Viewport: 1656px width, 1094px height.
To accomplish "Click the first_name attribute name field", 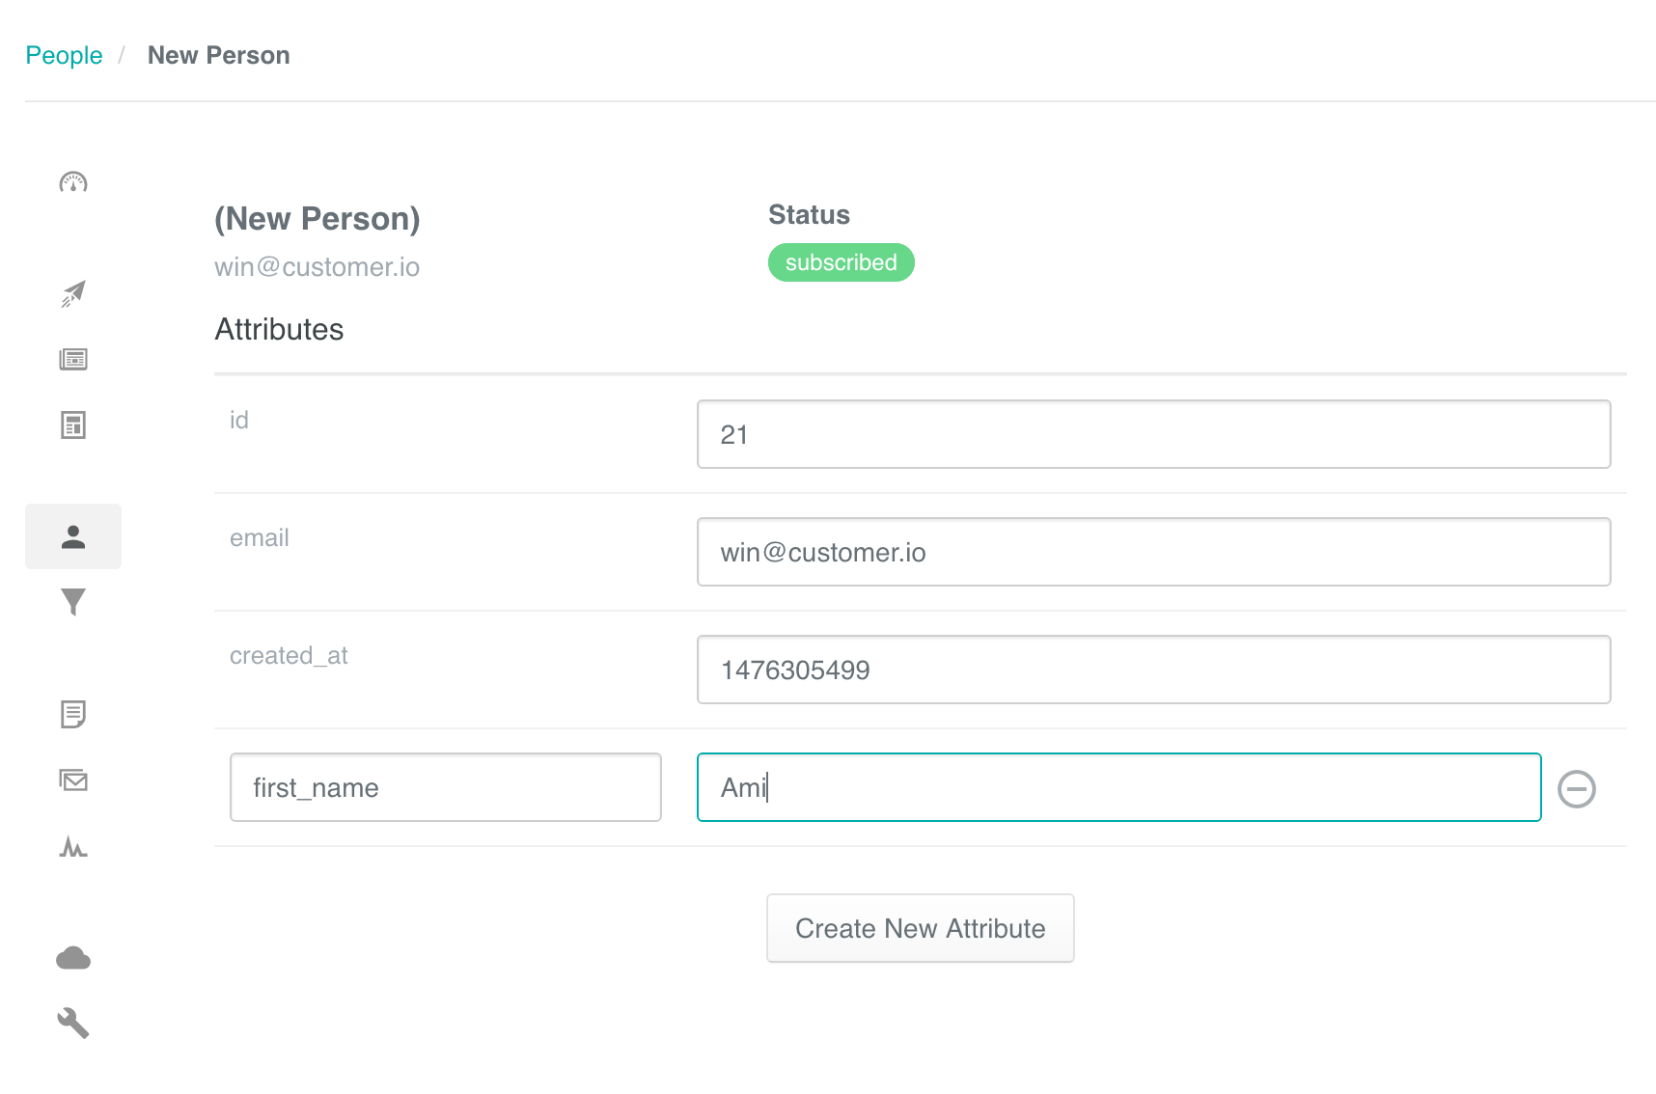I will click(446, 787).
